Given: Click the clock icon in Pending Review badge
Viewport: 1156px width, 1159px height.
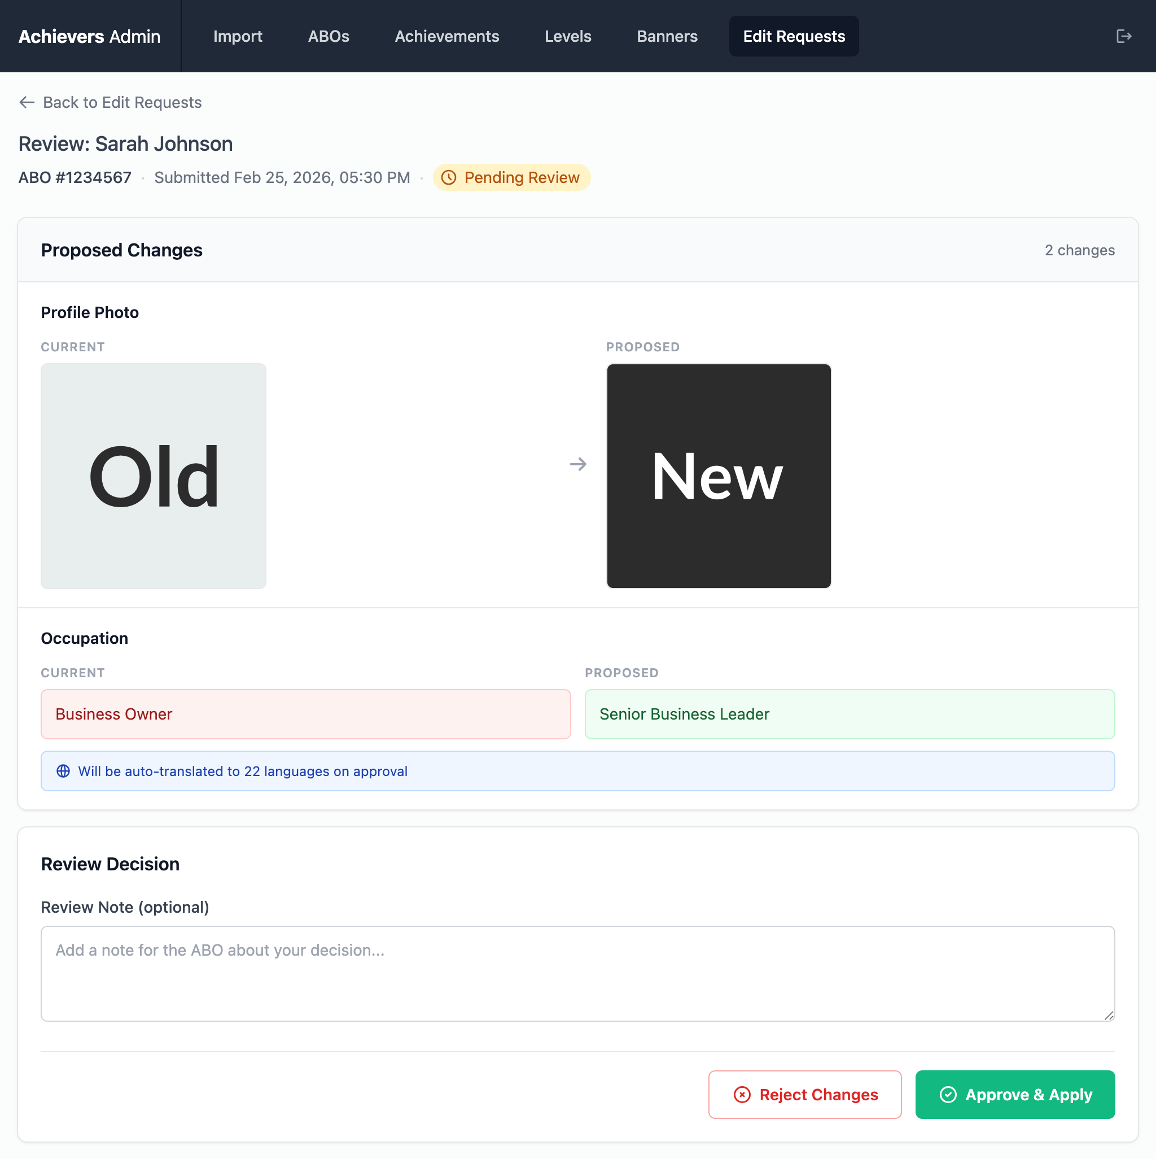Looking at the screenshot, I should (x=449, y=177).
